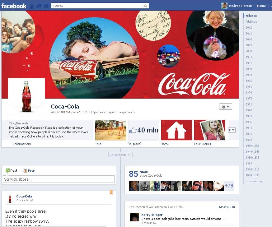This screenshot has height=227, width=272.
Task: Jump to 2011 on the timeline
Action: pyautogui.click(x=249, y=34)
